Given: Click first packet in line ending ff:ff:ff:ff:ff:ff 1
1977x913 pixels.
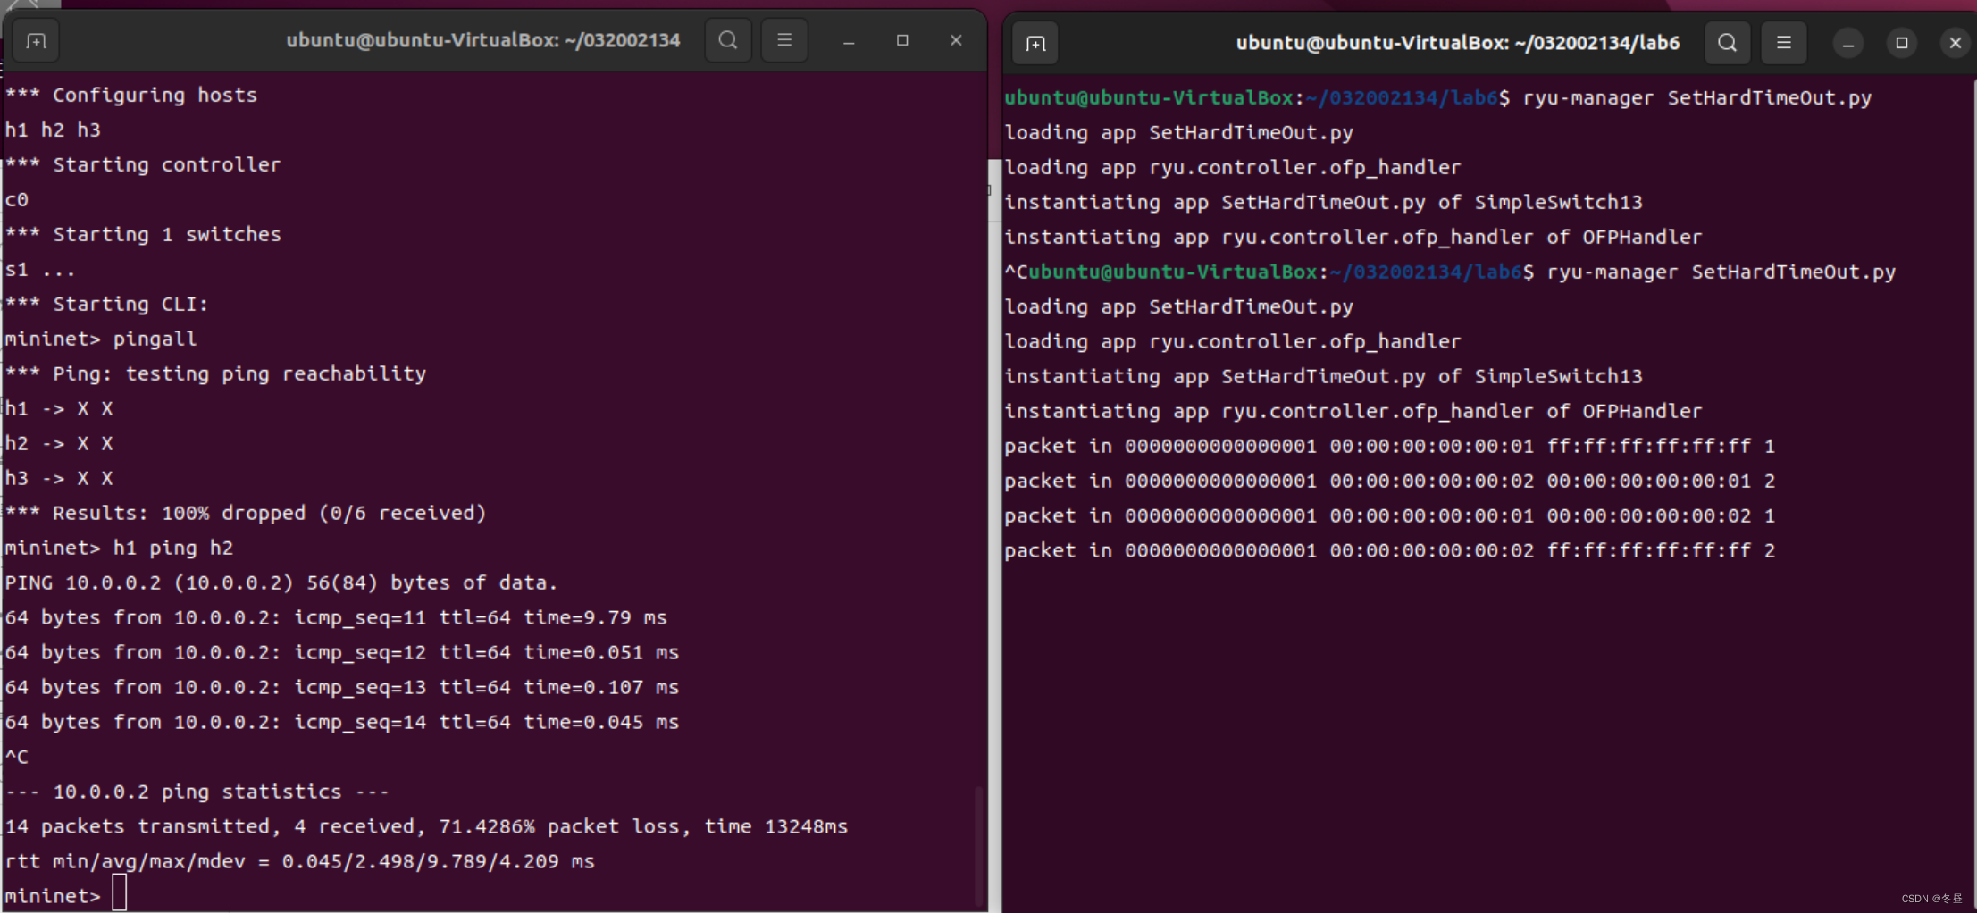Looking at the screenshot, I should tap(1390, 446).
